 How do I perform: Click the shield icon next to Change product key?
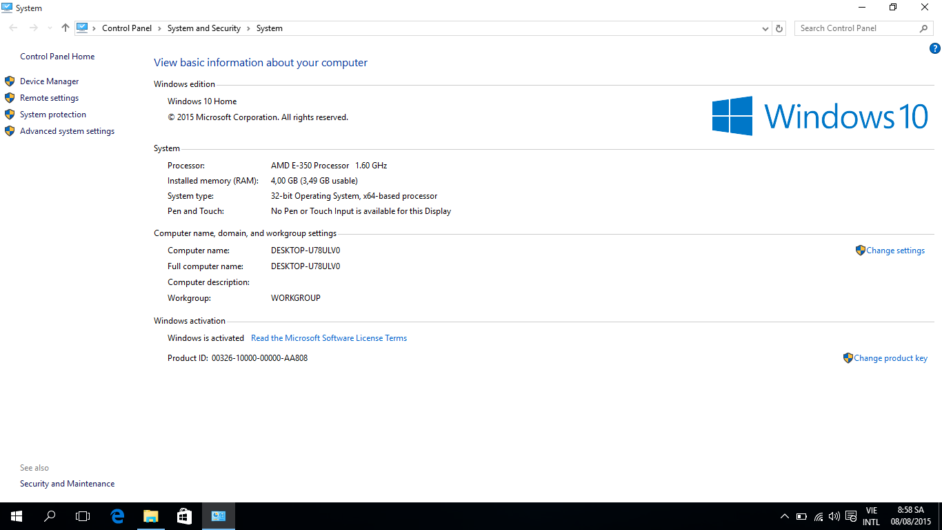click(848, 358)
